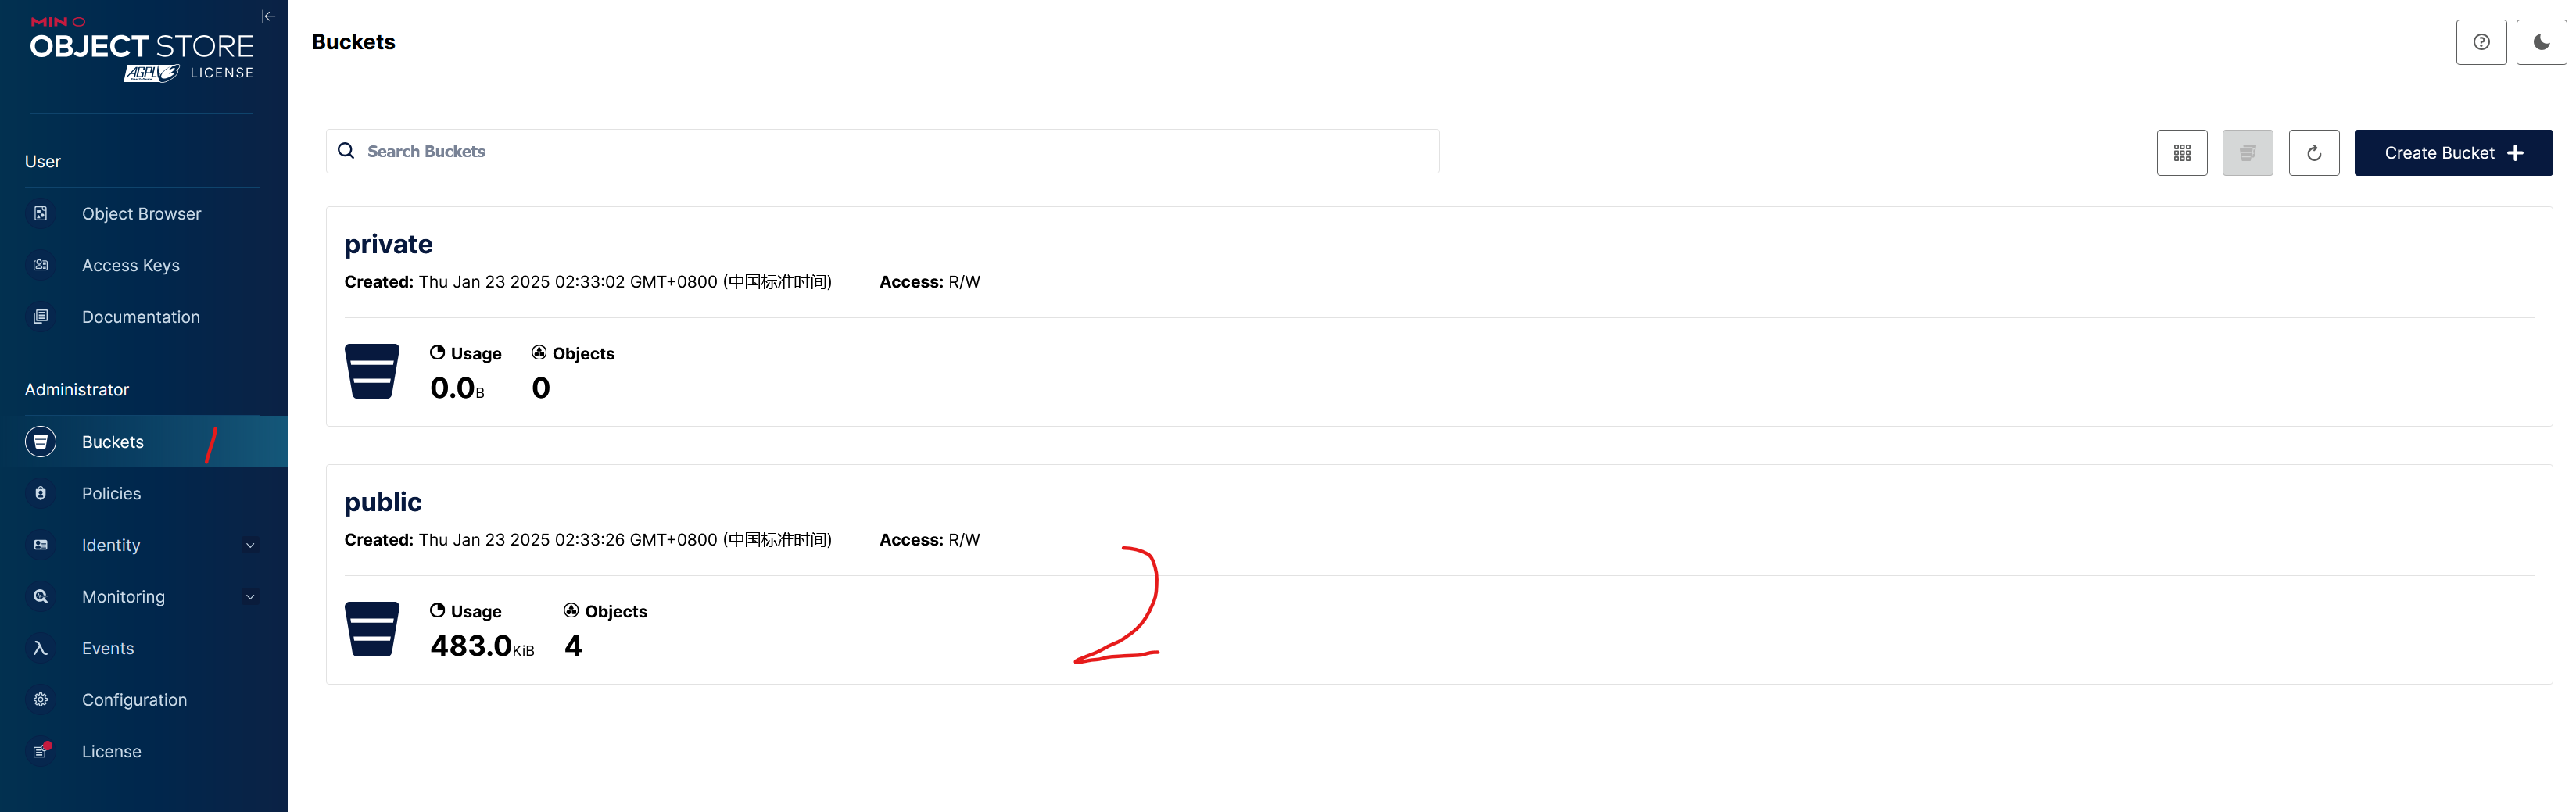Viewport: 2576px width, 812px height.
Task: Click the select multiple buckets grid icon
Action: (x=2182, y=153)
